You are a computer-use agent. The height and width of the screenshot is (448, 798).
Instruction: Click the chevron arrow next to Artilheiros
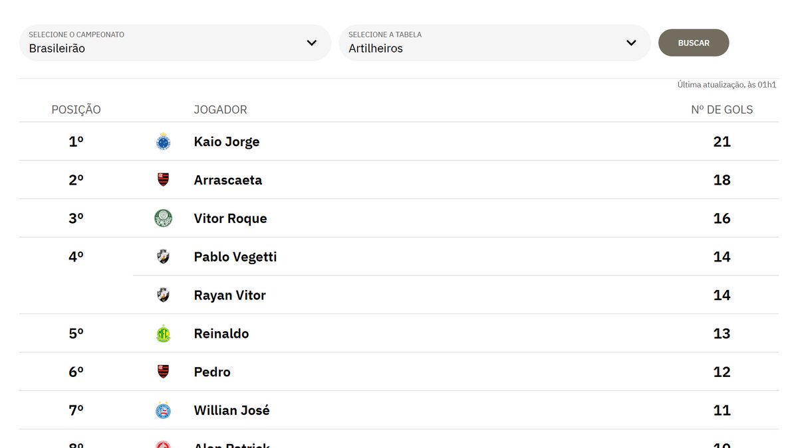631,43
